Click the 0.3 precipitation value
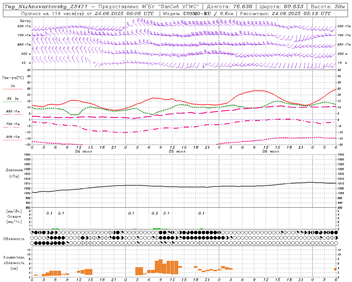 (x=155, y=213)
